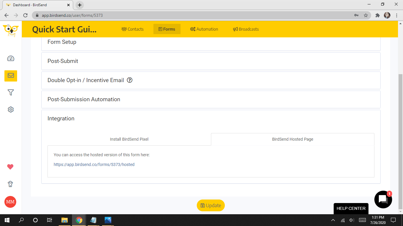
Task: Open Cortana circle in taskbar
Action: (x=35, y=220)
